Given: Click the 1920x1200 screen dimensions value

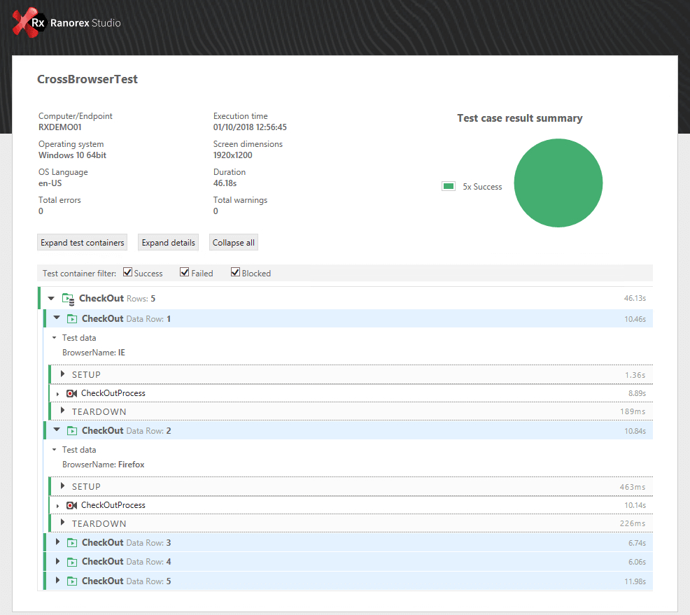Looking at the screenshot, I should [233, 155].
